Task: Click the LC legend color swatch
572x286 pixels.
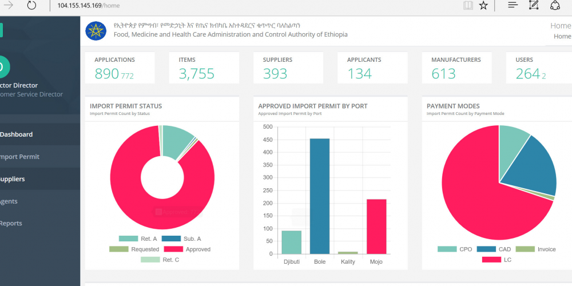Action: 491,259
